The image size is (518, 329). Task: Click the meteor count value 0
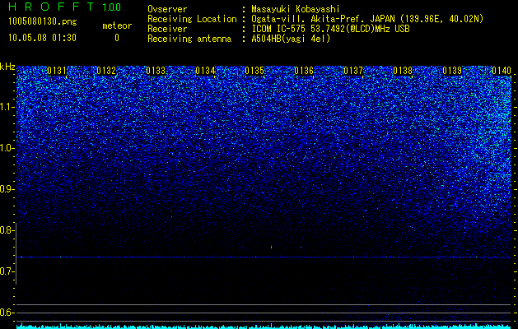point(117,38)
